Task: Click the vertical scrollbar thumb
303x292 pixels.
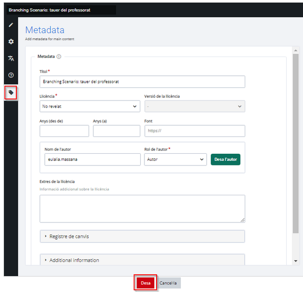Action: pos(296,143)
